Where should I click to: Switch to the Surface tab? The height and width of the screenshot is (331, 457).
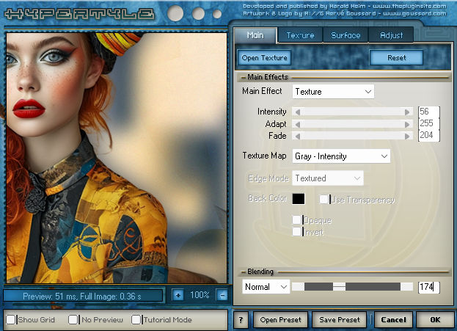346,35
